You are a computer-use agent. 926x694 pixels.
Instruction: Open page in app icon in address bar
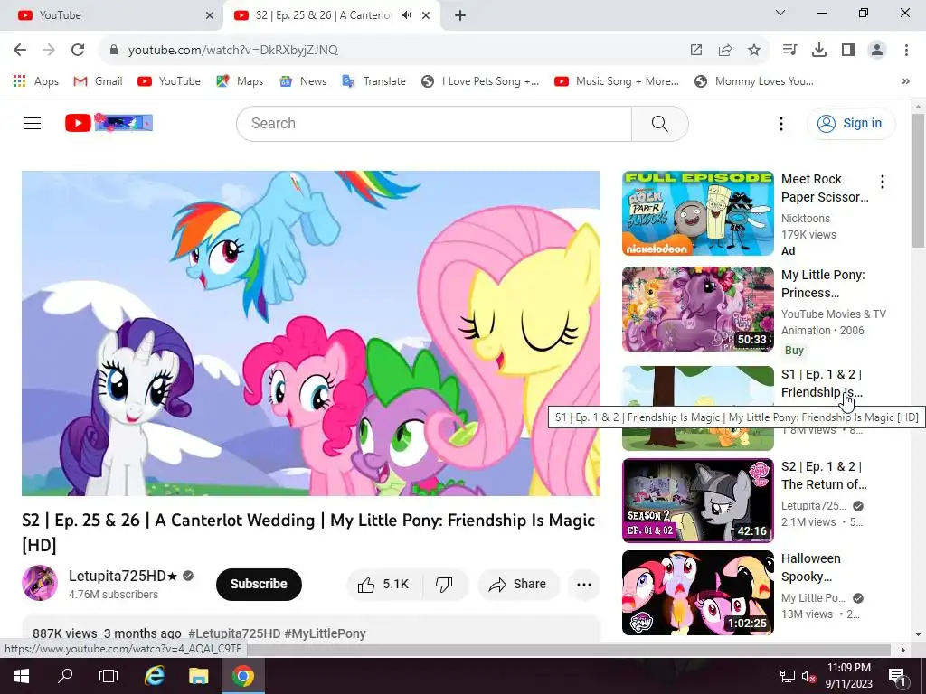(696, 51)
